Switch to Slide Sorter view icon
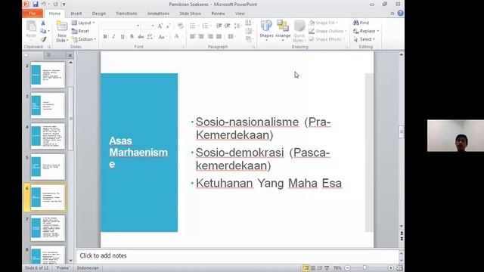 coord(312,268)
